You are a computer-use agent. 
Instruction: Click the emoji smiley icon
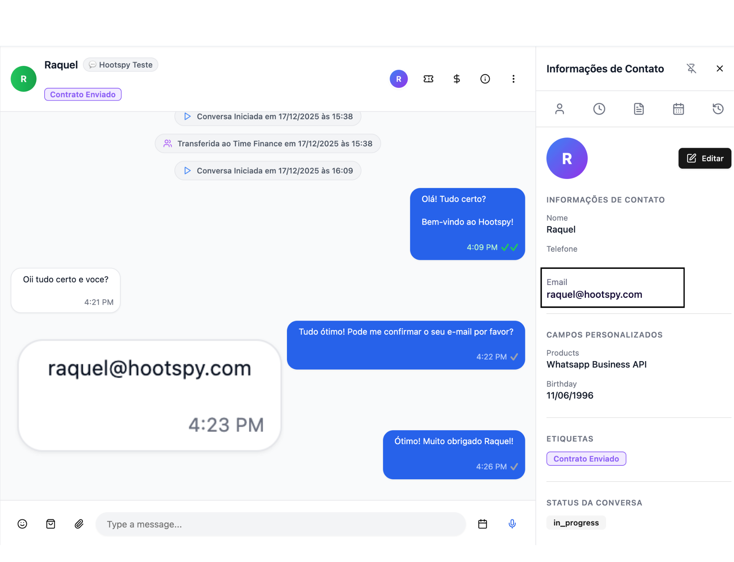click(x=22, y=524)
